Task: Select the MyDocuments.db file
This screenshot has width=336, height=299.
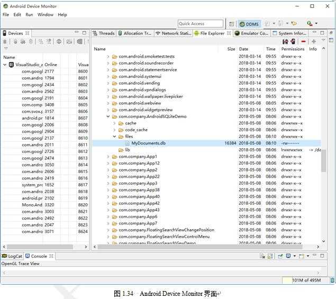Action: pos(148,143)
